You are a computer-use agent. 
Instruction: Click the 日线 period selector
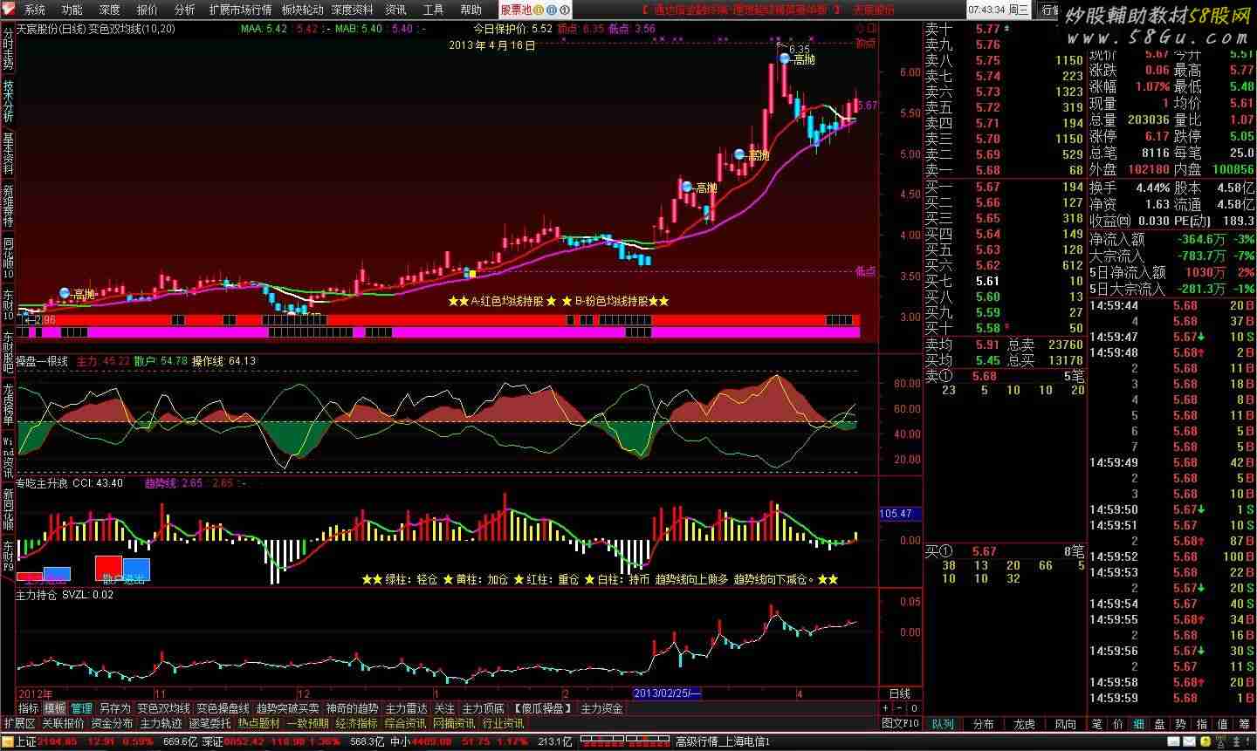click(899, 693)
